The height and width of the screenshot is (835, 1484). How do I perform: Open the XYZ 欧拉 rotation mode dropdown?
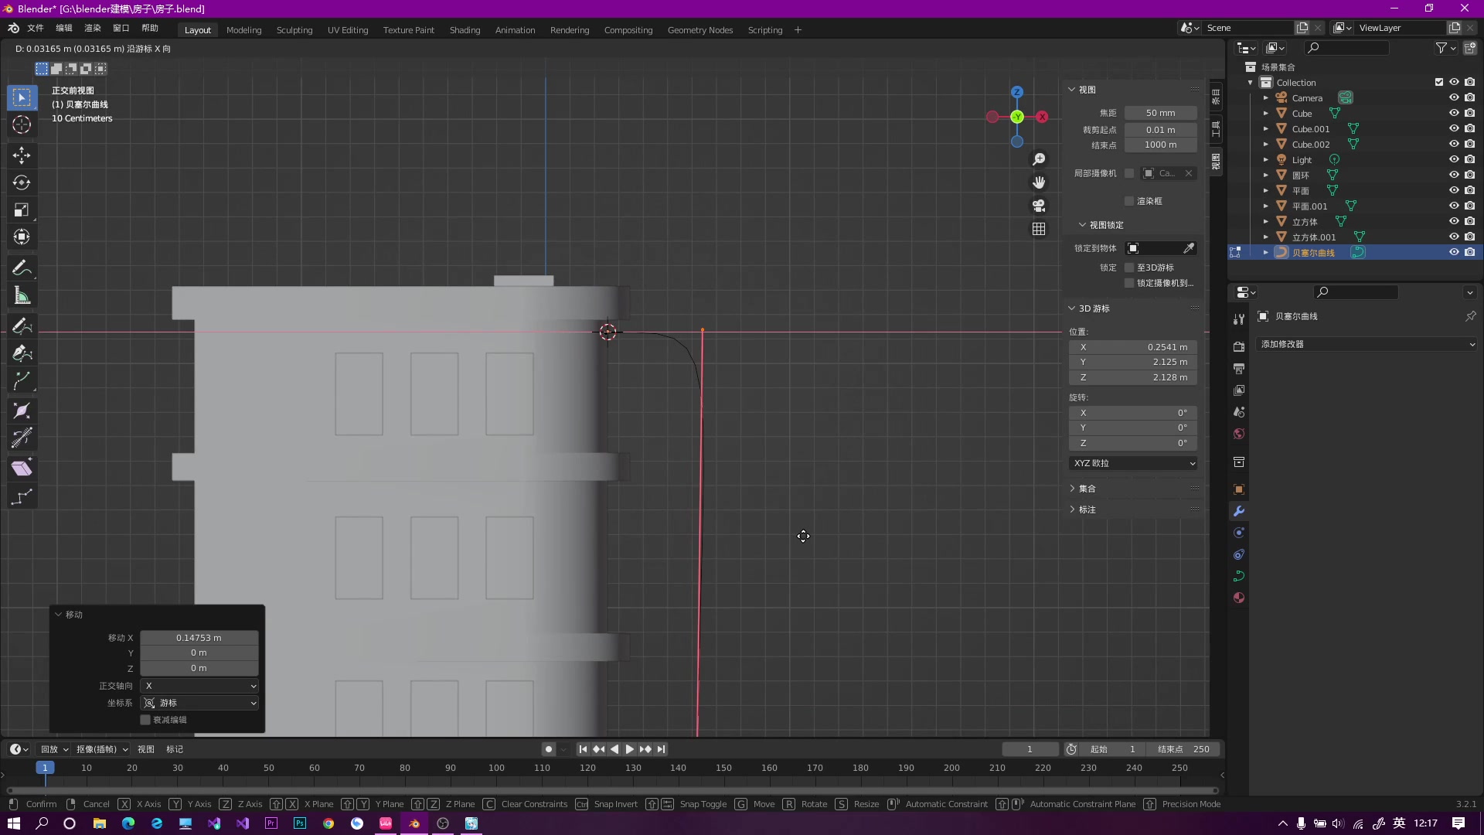[x=1133, y=463]
